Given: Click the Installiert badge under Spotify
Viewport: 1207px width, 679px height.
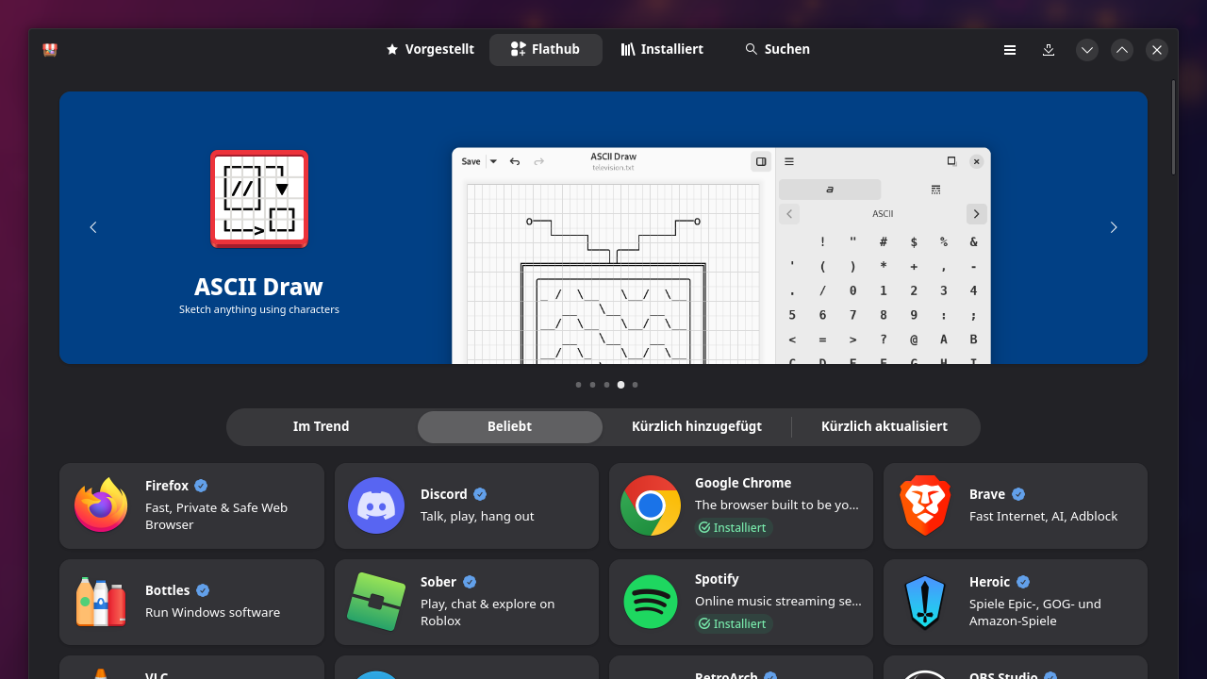Looking at the screenshot, I should point(734,623).
